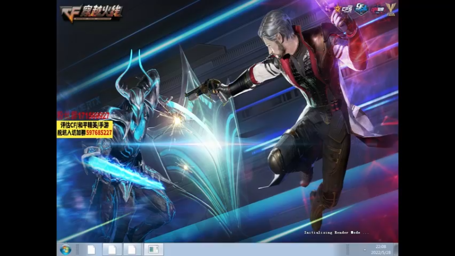Click the Show Desktop strip beside the clock
The image size is (455, 256).
[x=395, y=250]
